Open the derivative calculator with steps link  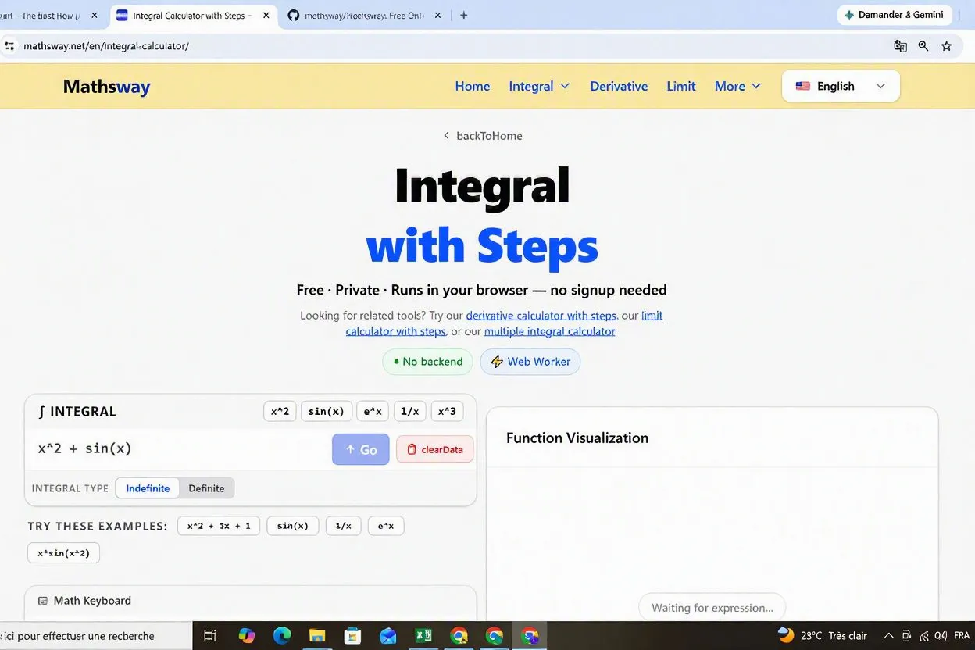coord(541,316)
